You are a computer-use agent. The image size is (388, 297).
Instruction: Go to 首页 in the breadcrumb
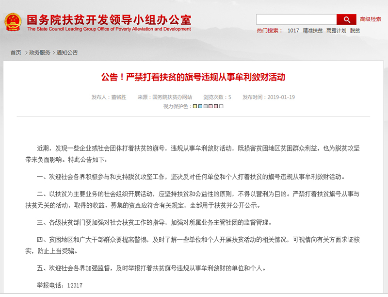[x=16, y=52]
